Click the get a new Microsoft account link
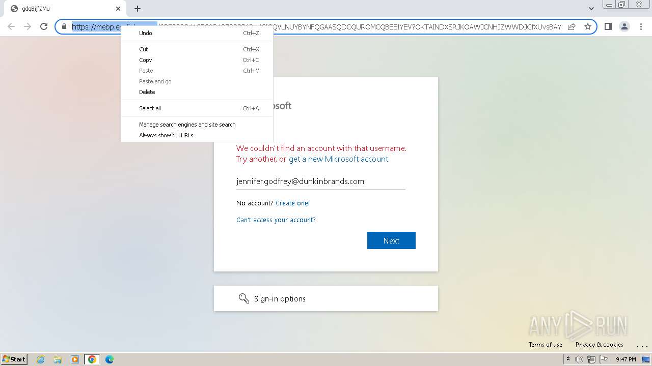Image resolution: width=652 pixels, height=366 pixels. tap(338, 159)
